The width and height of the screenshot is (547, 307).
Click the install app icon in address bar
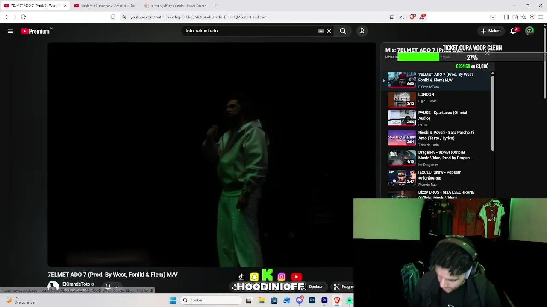click(392, 17)
